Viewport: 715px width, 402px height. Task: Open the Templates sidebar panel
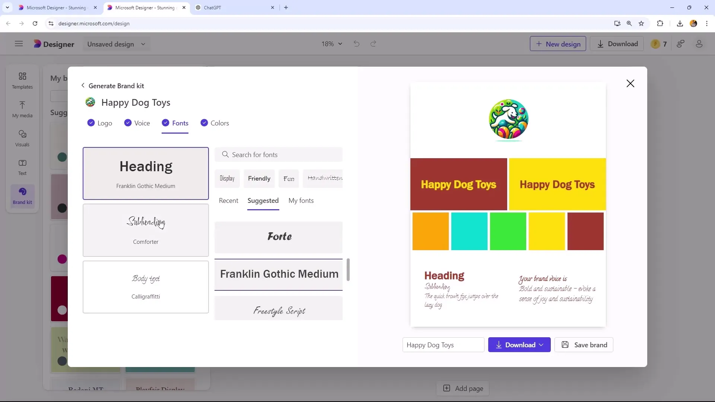point(22,80)
